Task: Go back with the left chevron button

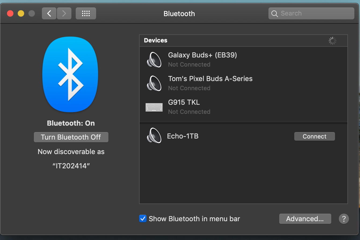Action: (49, 13)
